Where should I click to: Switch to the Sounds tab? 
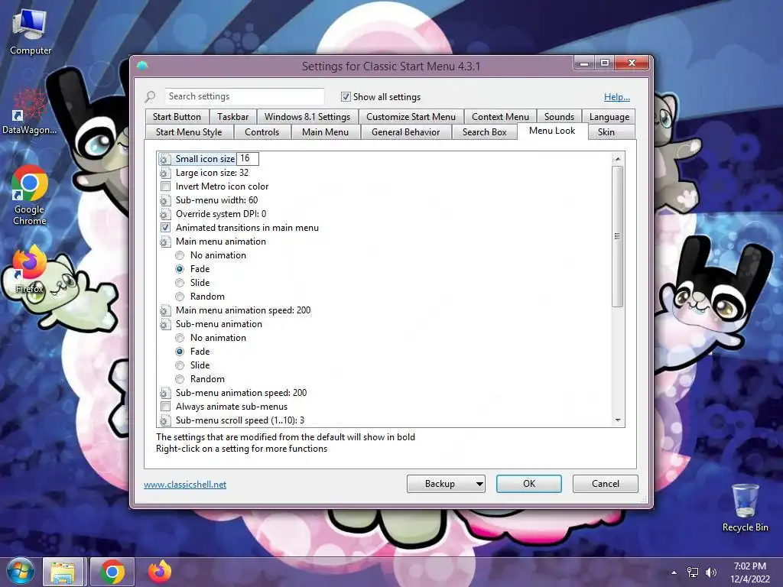(559, 117)
